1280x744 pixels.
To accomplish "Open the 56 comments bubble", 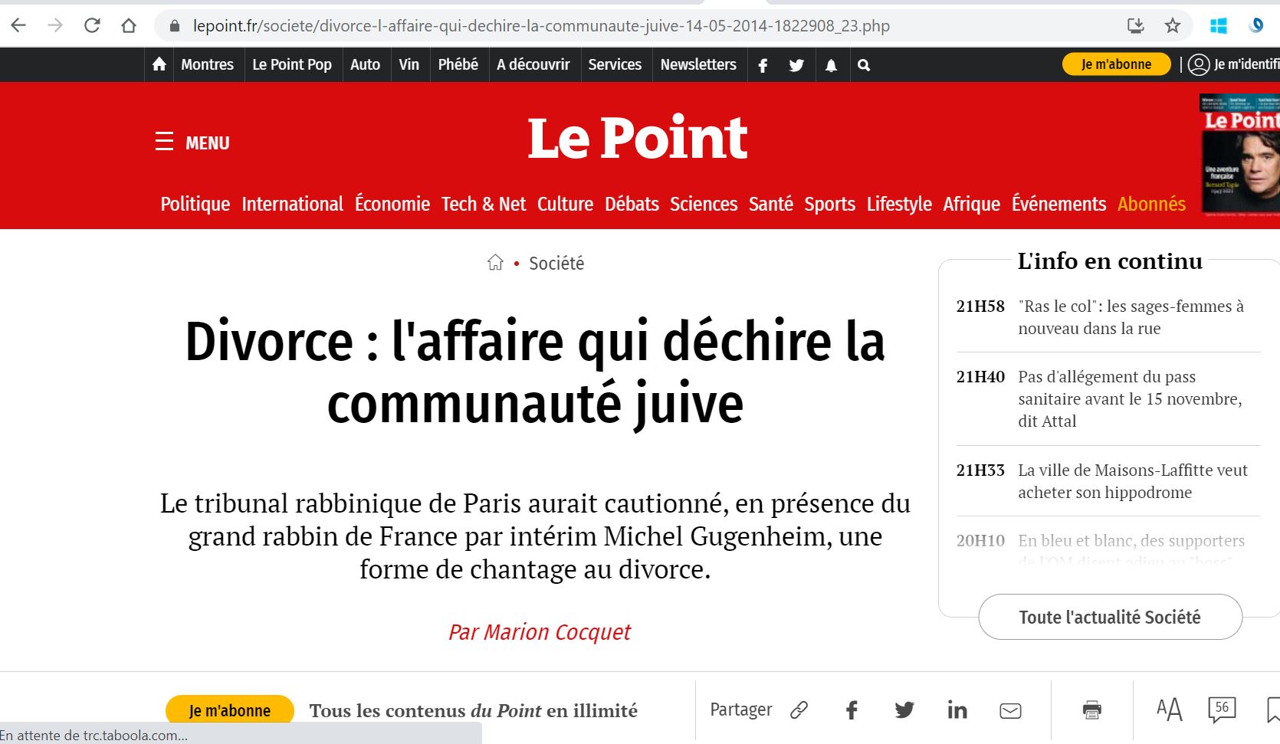I will point(1222,710).
